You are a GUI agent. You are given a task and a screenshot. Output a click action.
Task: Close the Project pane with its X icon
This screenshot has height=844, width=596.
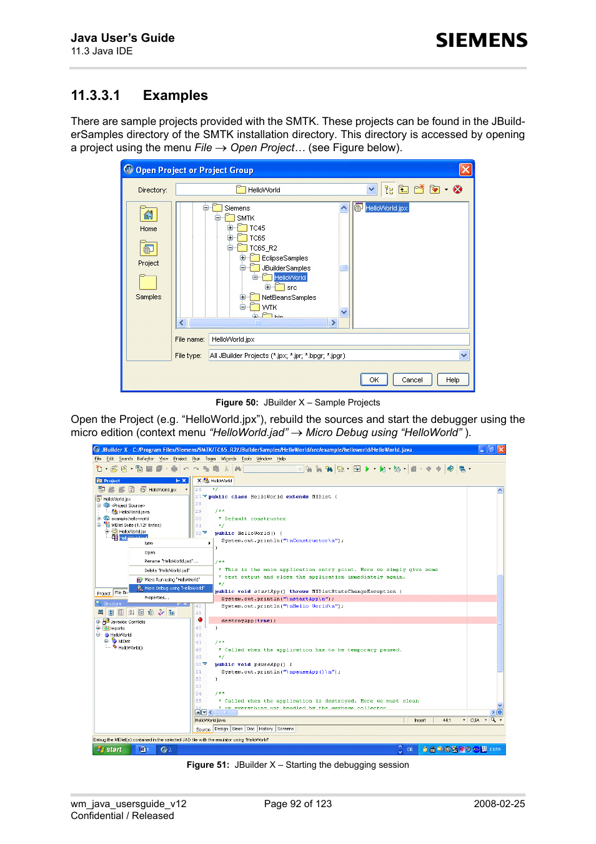(x=185, y=480)
